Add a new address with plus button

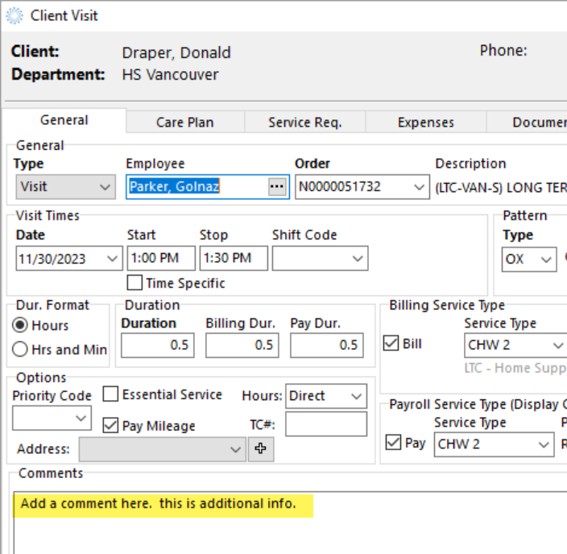[x=261, y=449]
